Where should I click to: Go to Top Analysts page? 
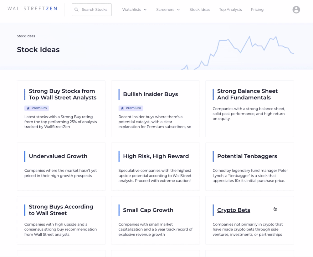click(x=230, y=10)
